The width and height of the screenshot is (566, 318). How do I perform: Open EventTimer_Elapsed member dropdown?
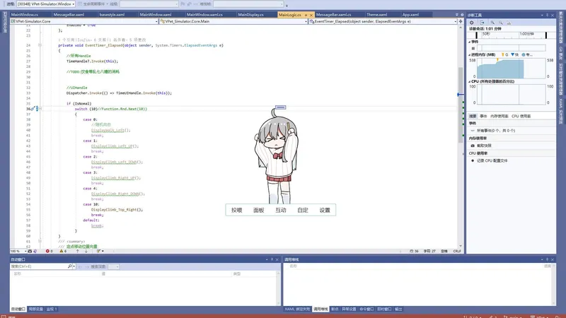383,21
